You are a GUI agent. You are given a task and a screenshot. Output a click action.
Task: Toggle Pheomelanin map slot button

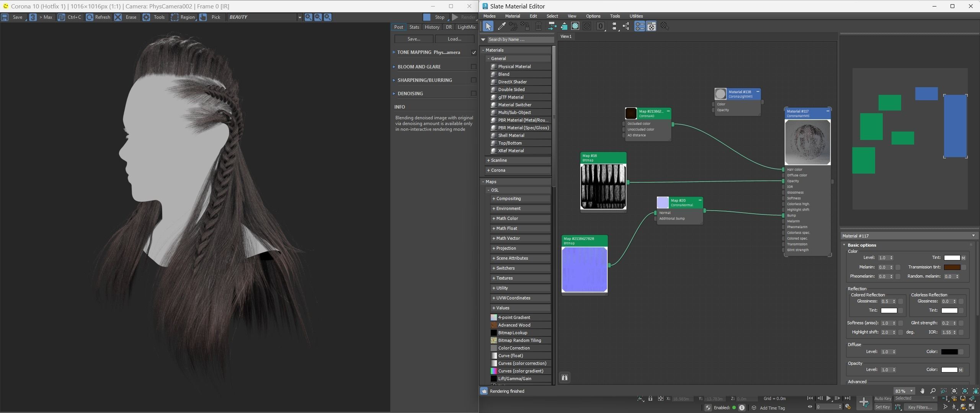click(898, 276)
